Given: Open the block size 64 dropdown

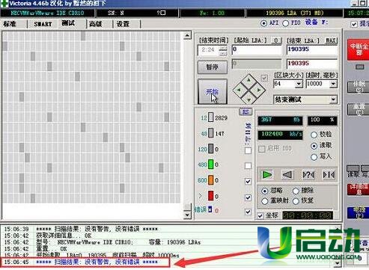Looking at the screenshot, I should (299, 84).
